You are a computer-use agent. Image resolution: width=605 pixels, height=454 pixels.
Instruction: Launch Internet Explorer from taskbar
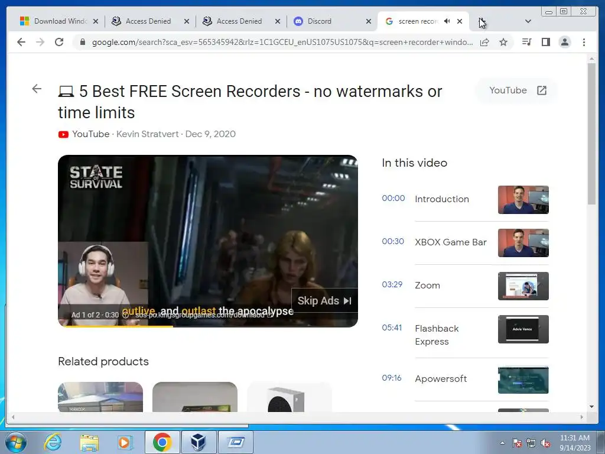[x=52, y=442]
